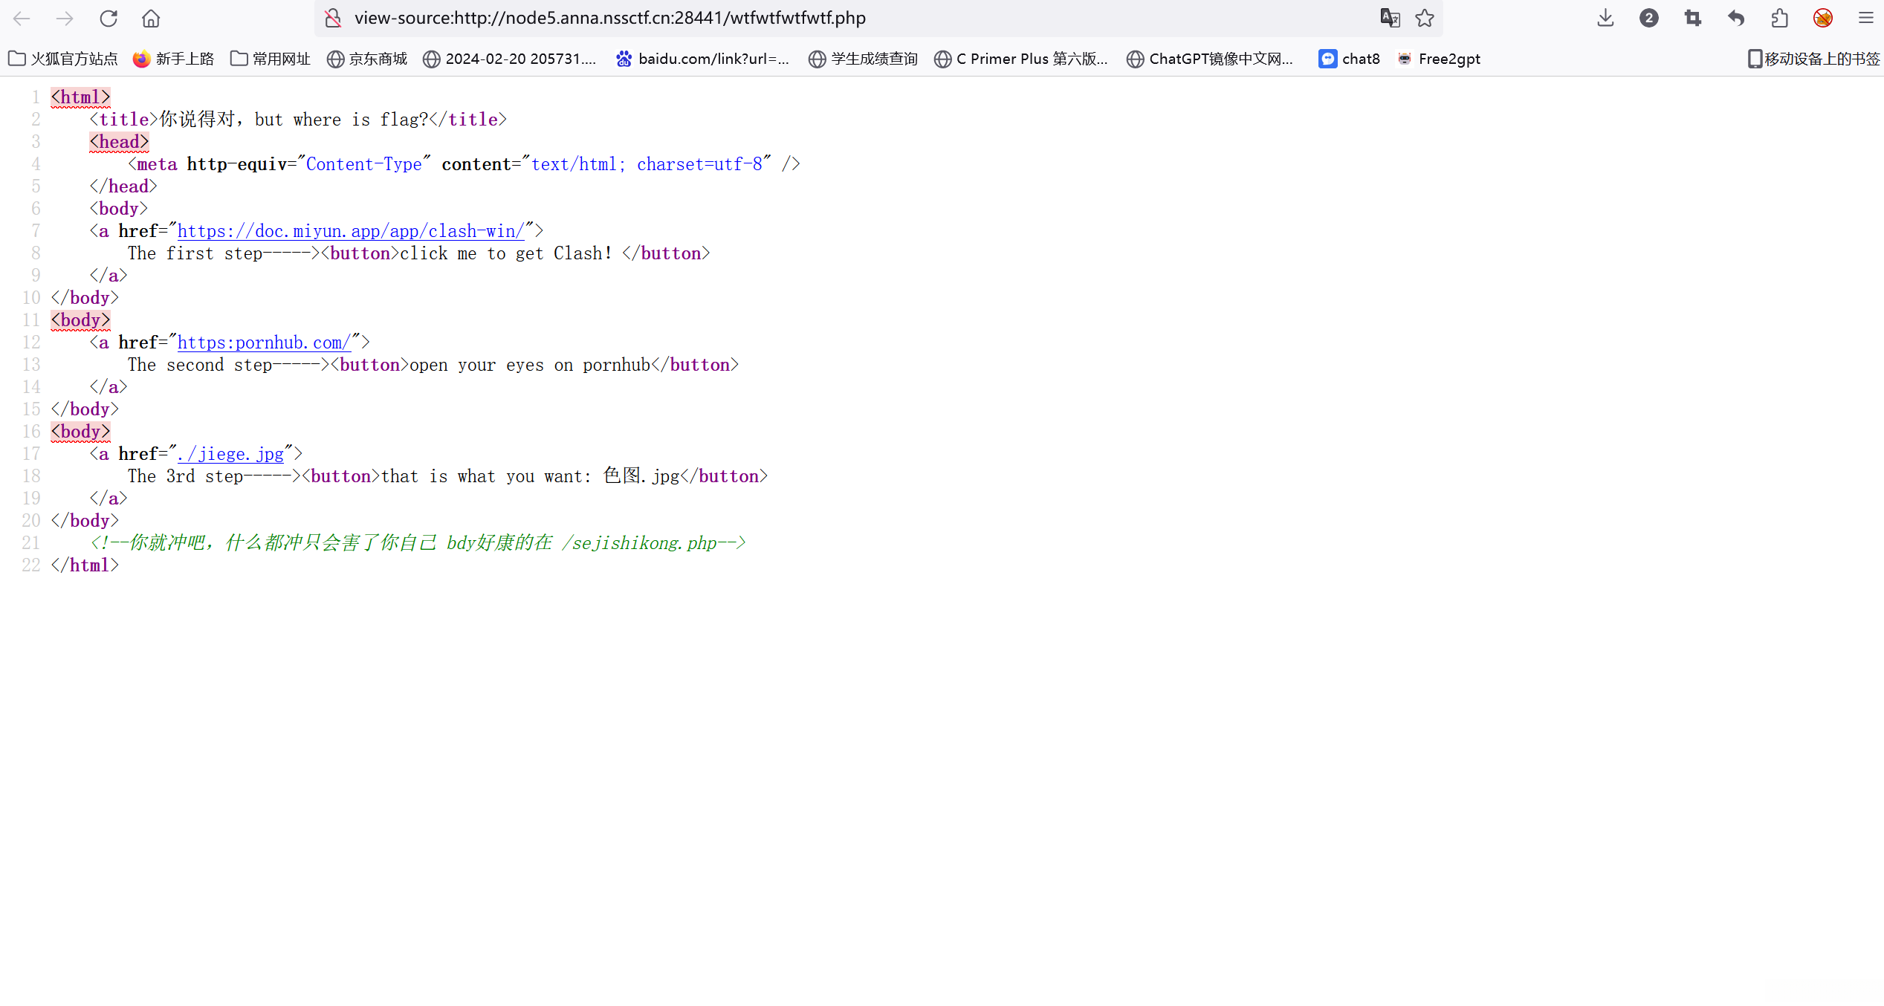Click the red blocked extension icon
Image resolution: width=1884 pixels, height=1006 pixels.
[x=1822, y=18]
